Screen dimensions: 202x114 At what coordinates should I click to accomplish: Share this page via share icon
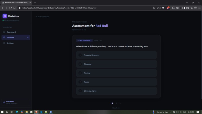[158, 8]
